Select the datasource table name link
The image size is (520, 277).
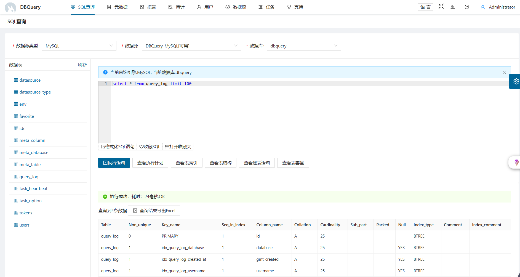tap(30, 80)
